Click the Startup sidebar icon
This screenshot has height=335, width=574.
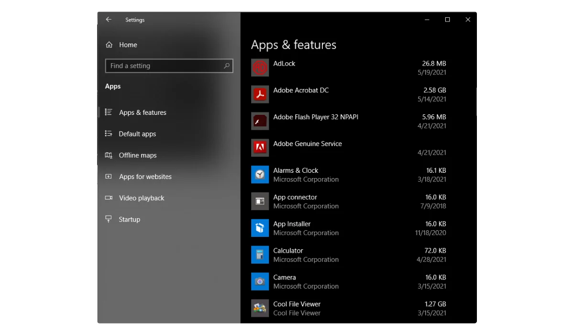click(x=109, y=219)
